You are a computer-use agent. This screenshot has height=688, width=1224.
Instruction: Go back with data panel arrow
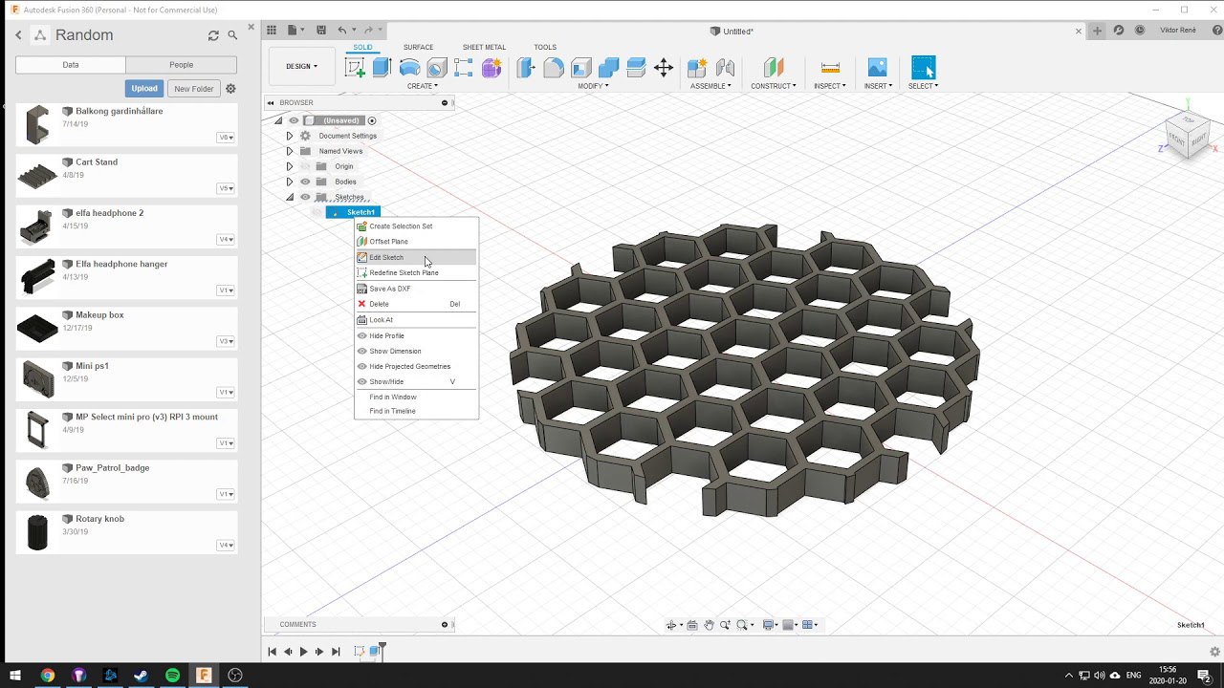[18, 35]
